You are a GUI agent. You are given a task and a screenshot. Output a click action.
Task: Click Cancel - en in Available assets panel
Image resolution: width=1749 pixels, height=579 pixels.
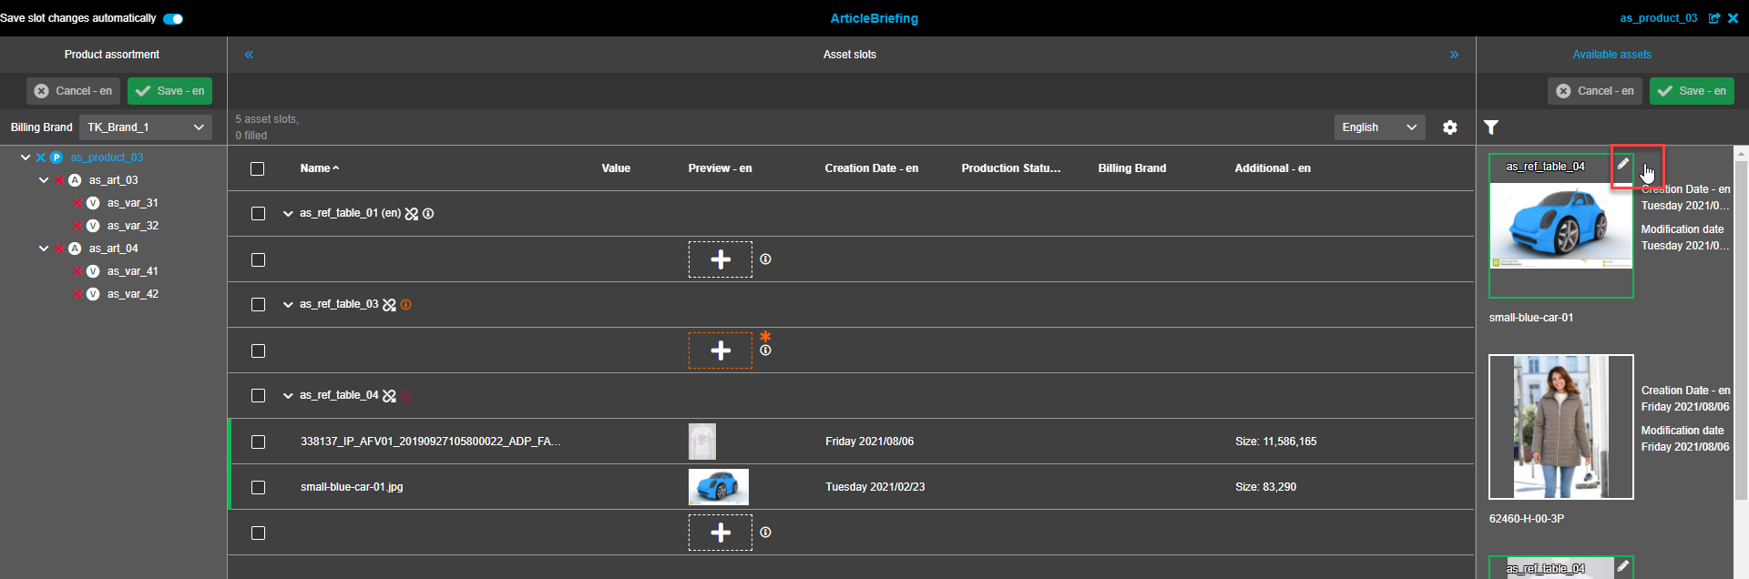click(1594, 91)
